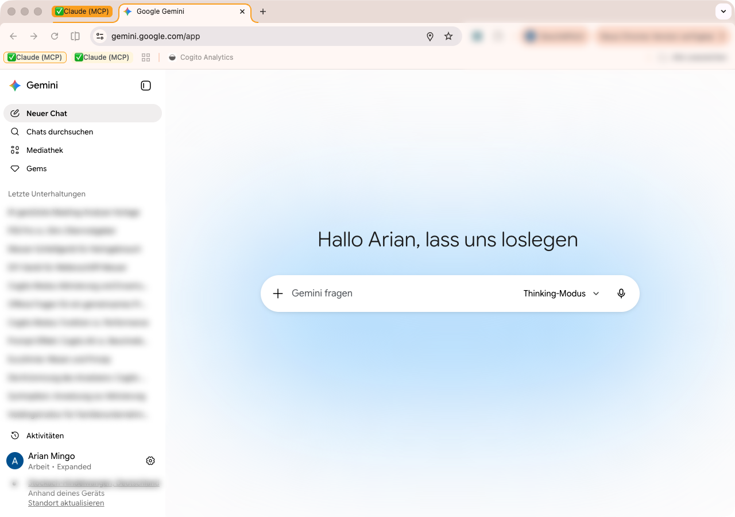
Task: Open the Mediathek library
Action: 83,150
